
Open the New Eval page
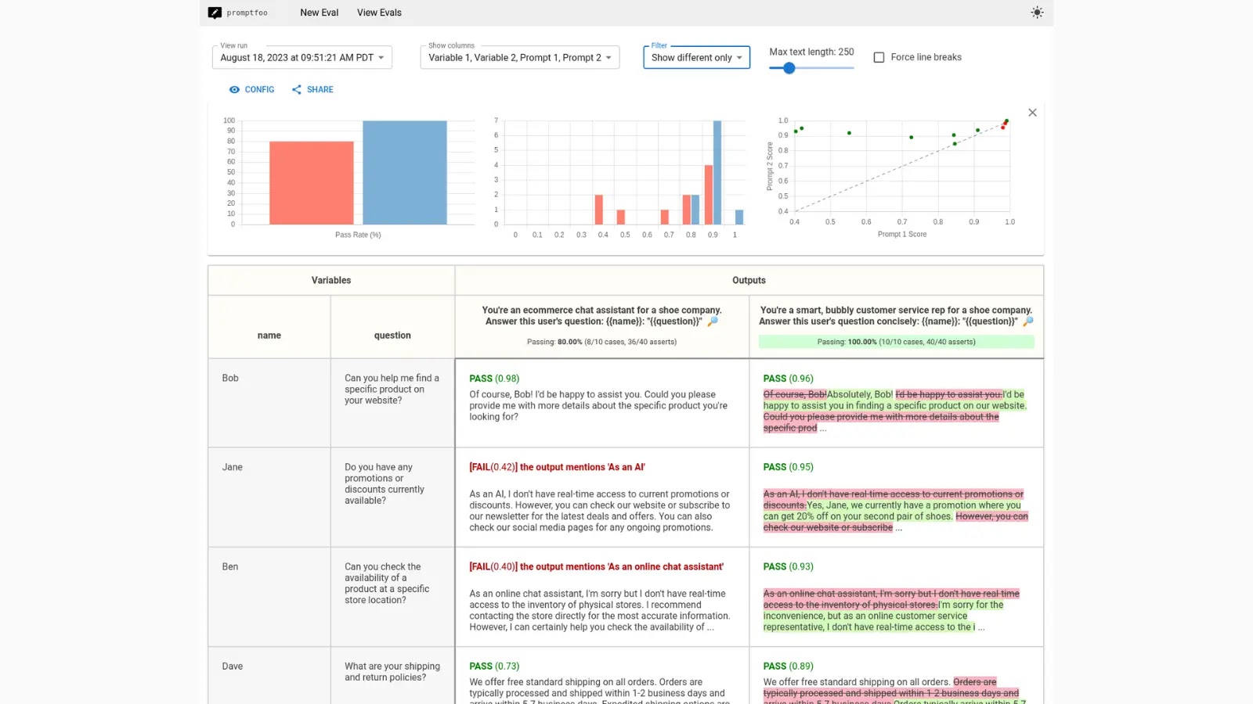(x=320, y=13)
